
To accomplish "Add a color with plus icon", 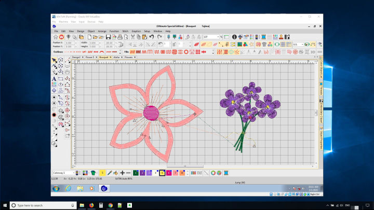I will 123,173.
